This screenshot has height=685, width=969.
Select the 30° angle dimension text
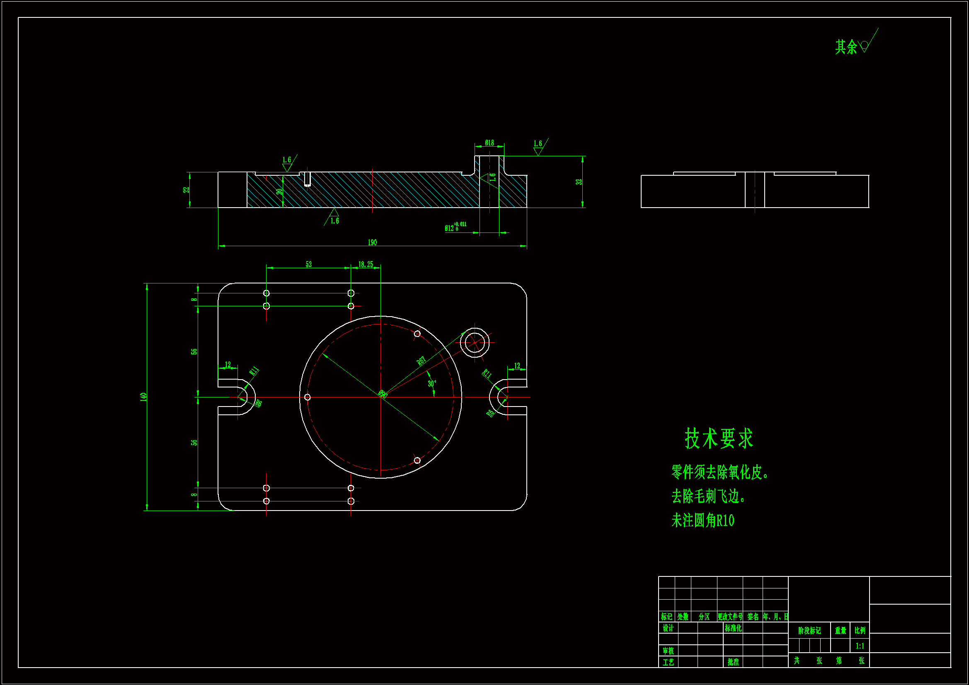pos(432,384)
